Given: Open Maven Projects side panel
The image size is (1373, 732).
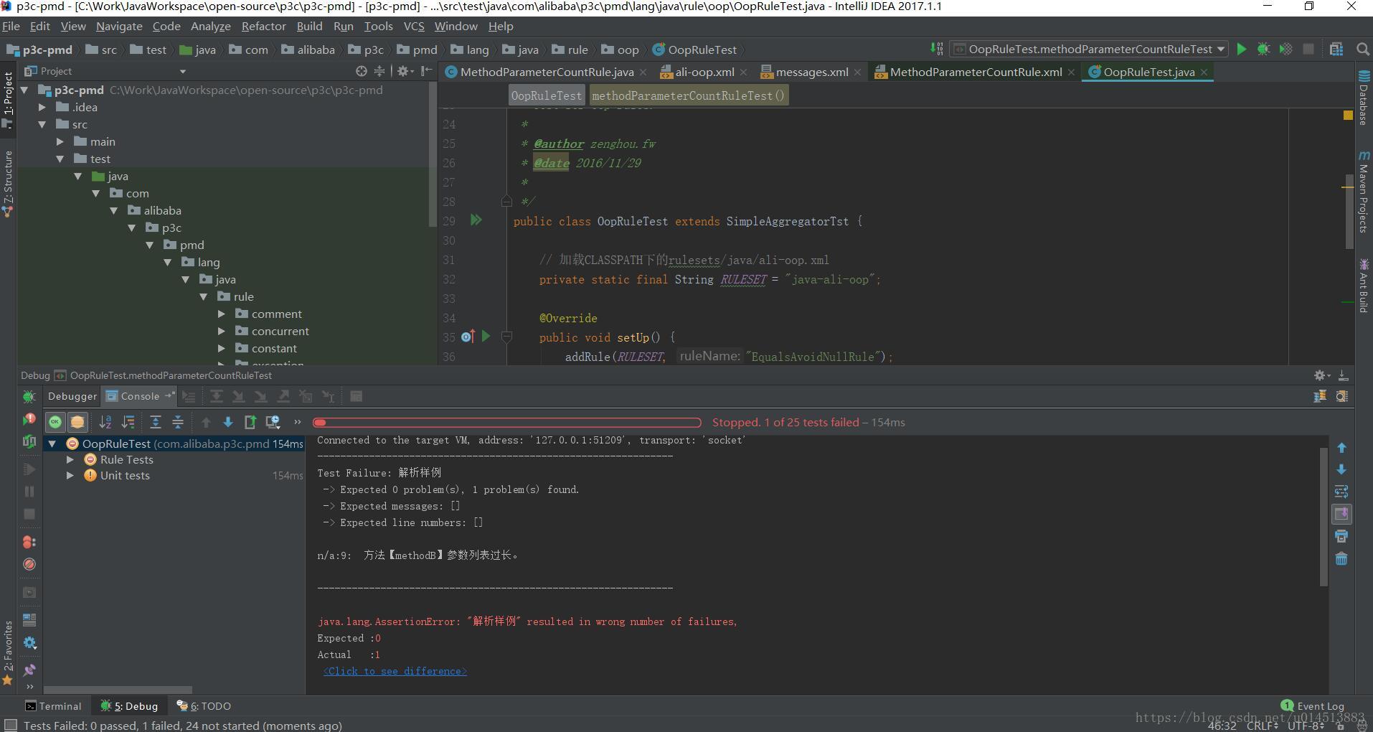Looking at the screenshot, I should pyautogui.click(x=1363, y=192).
